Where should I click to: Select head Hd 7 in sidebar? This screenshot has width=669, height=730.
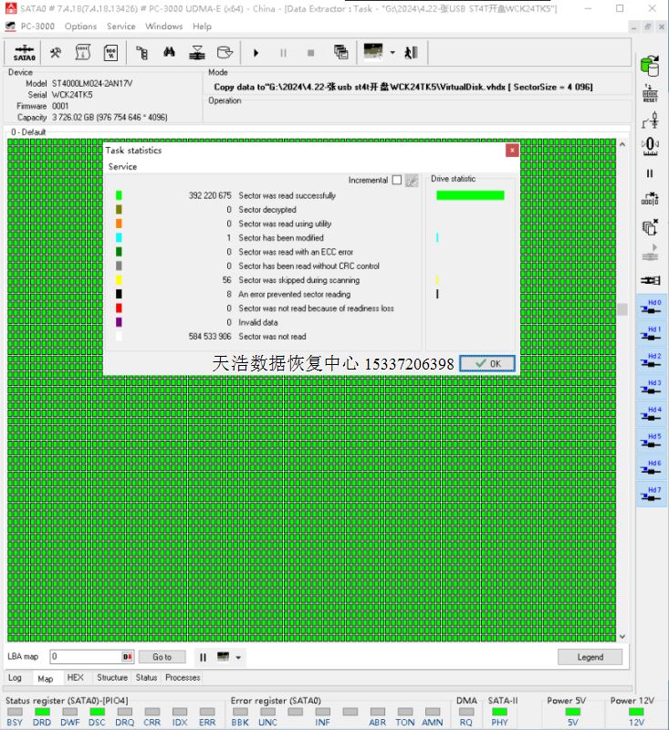tap(651, 495)
